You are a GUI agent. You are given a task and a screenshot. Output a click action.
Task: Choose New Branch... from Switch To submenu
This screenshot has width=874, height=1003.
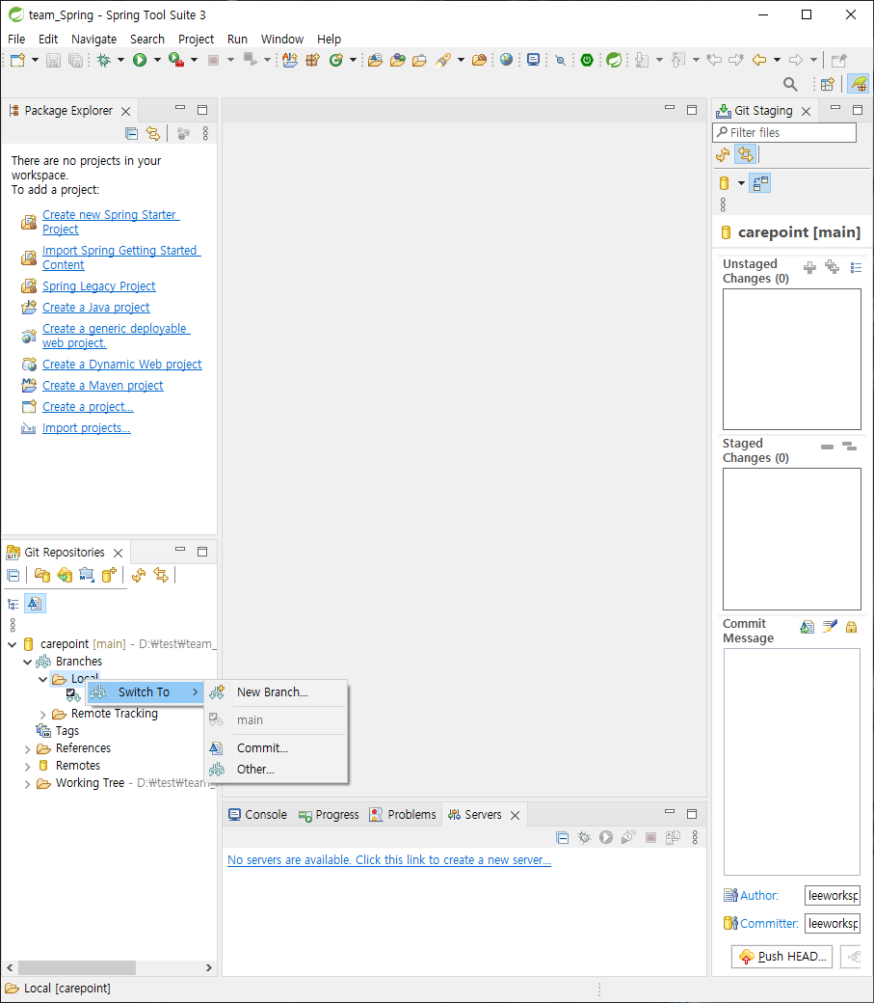[x=276, y=692]
